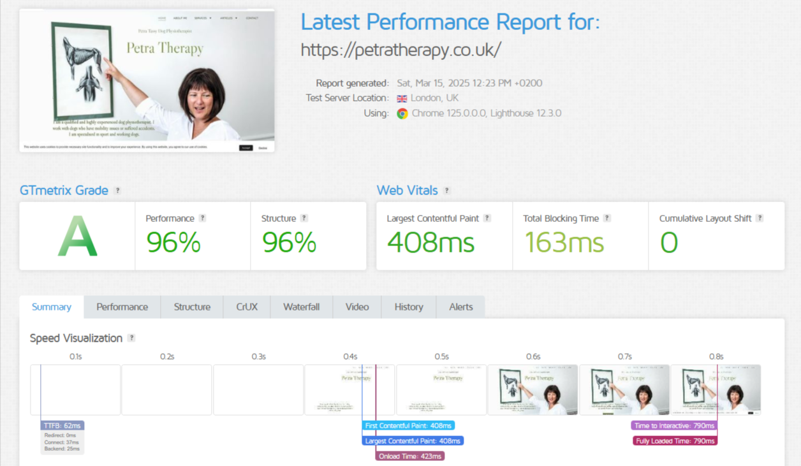The width and height of the screenshot is (801, 466).
Task: Click the 0.5s filmstrip frame
Action: pos(441,390)
